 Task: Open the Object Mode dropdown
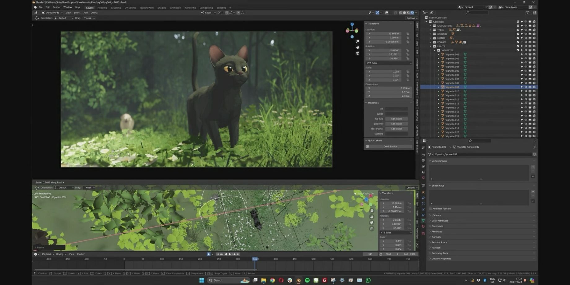(x=52, y=13)
